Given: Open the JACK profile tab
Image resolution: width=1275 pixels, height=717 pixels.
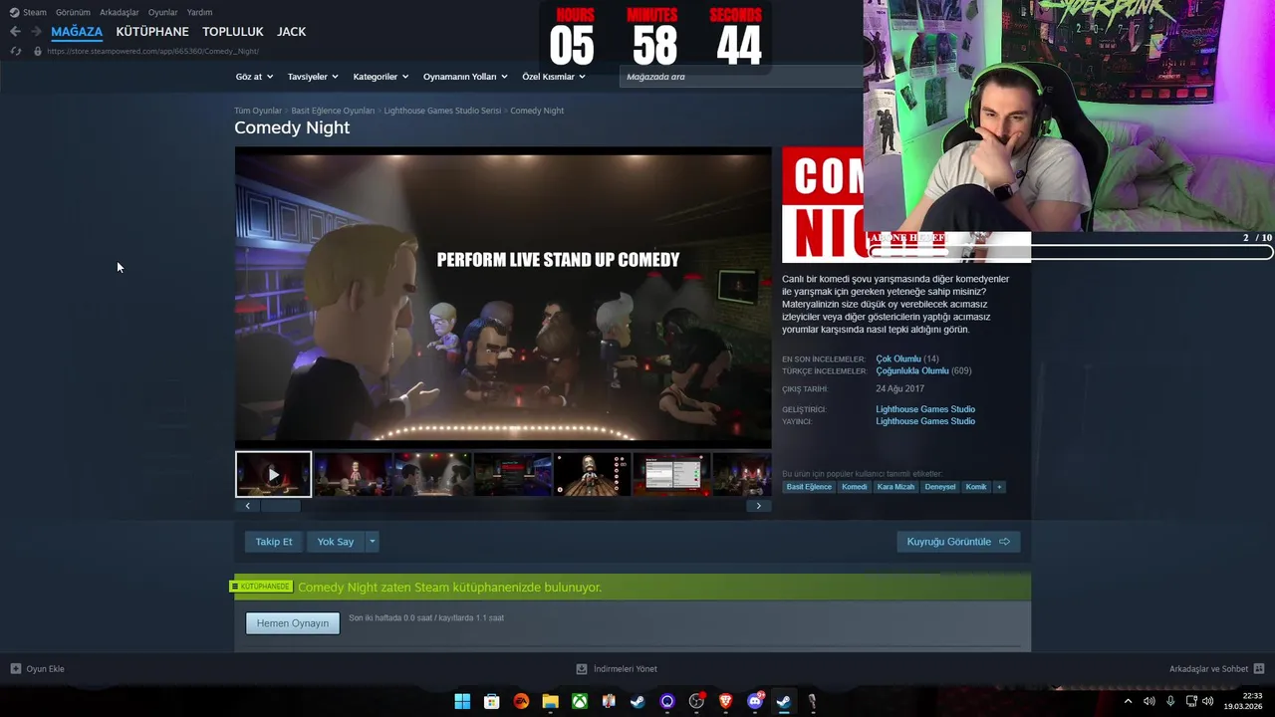Looking at the screenshot, I should [291, 32].
